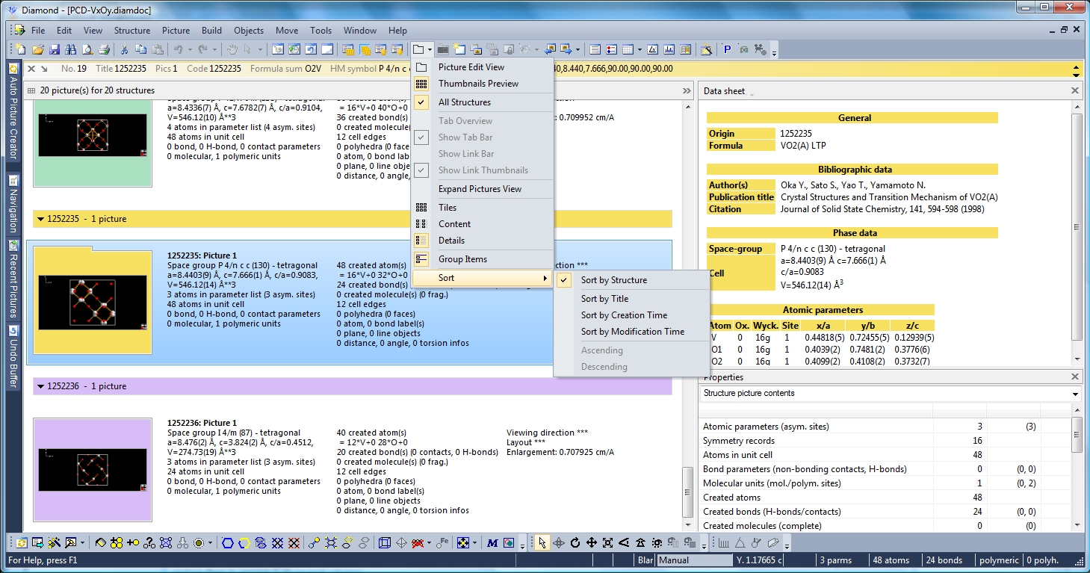Screen dimensions: 1090x573
Task: Click the Save document icon in toolbar
Action: coord(54,50)
